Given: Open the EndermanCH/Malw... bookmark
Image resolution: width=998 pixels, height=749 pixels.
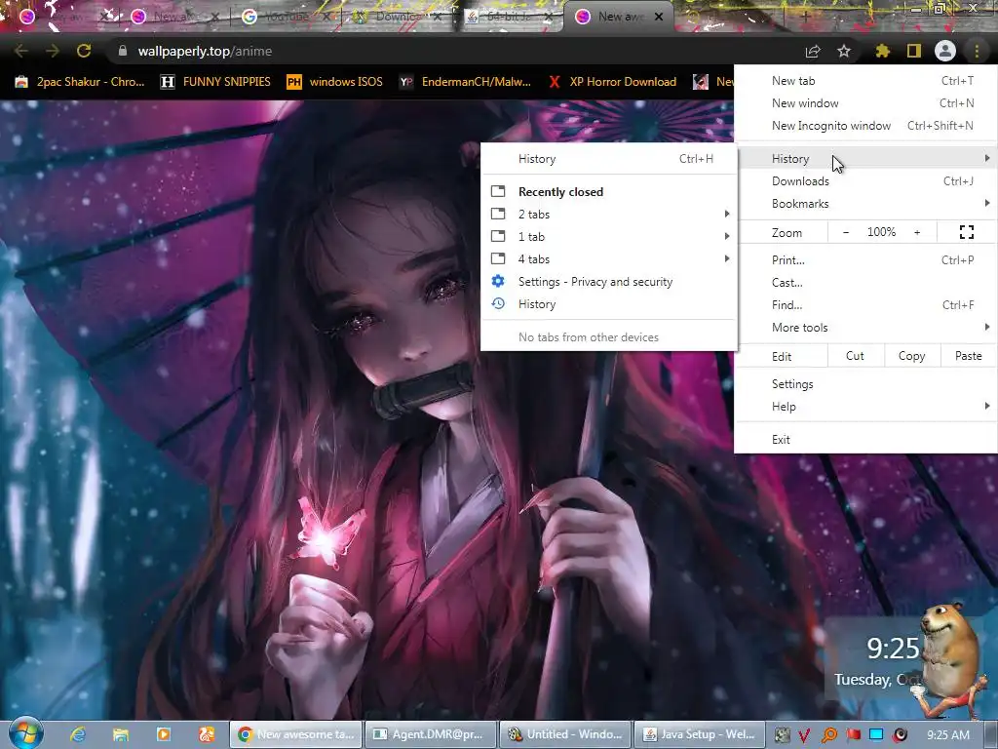Looking at the screenshot, I should pos(465,82).
